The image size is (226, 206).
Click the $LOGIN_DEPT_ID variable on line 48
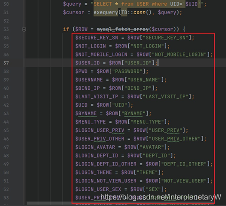(x=97, y=156)
